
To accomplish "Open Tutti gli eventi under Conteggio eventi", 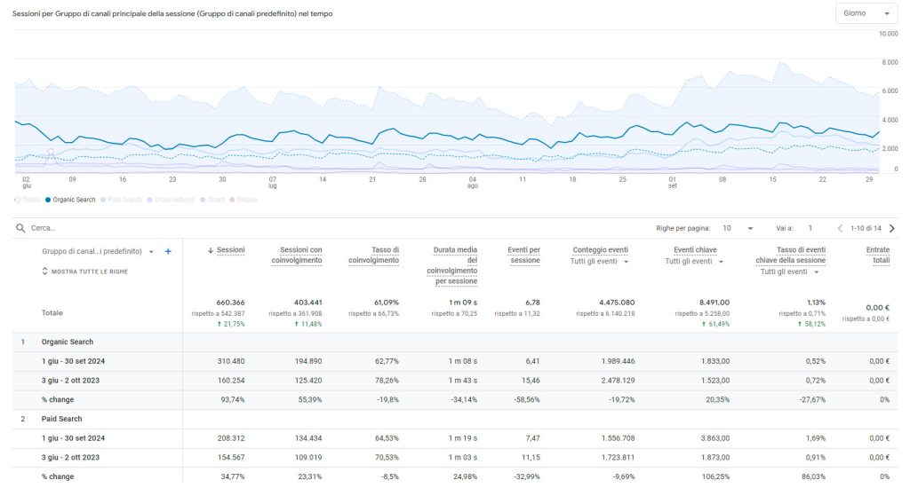I will pos(600,262).
